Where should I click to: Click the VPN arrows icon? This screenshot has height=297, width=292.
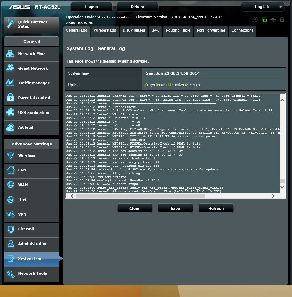11,214
